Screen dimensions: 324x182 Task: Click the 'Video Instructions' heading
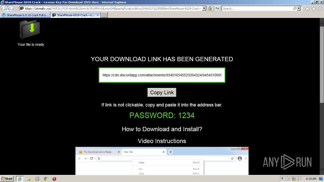pos(162,141)
